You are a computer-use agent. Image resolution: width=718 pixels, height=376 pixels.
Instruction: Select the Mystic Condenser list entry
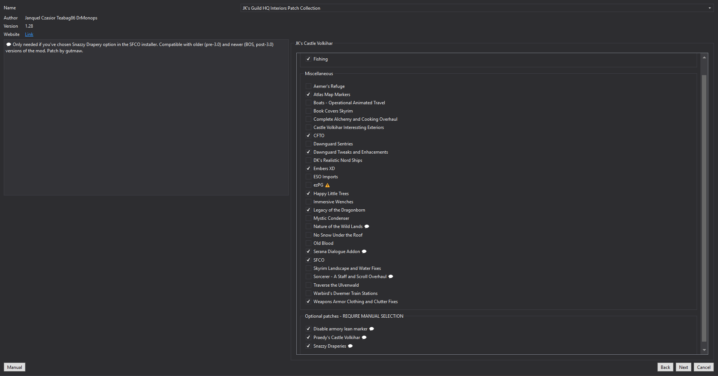click(331, 218)
